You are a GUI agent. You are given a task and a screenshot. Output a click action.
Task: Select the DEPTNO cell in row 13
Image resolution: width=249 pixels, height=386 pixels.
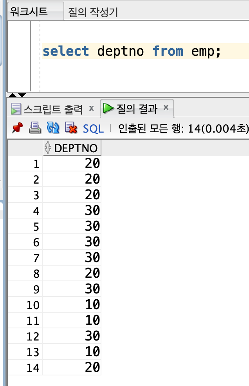point(72,352)
